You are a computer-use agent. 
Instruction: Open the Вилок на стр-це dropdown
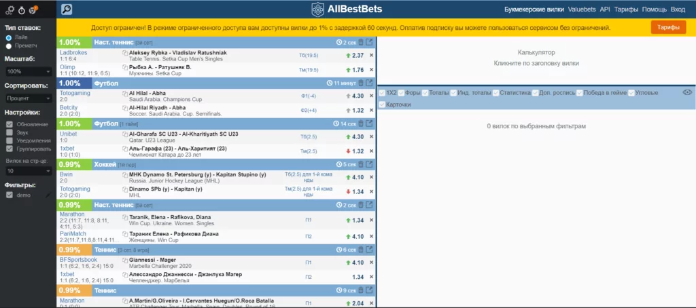(29, 170)
